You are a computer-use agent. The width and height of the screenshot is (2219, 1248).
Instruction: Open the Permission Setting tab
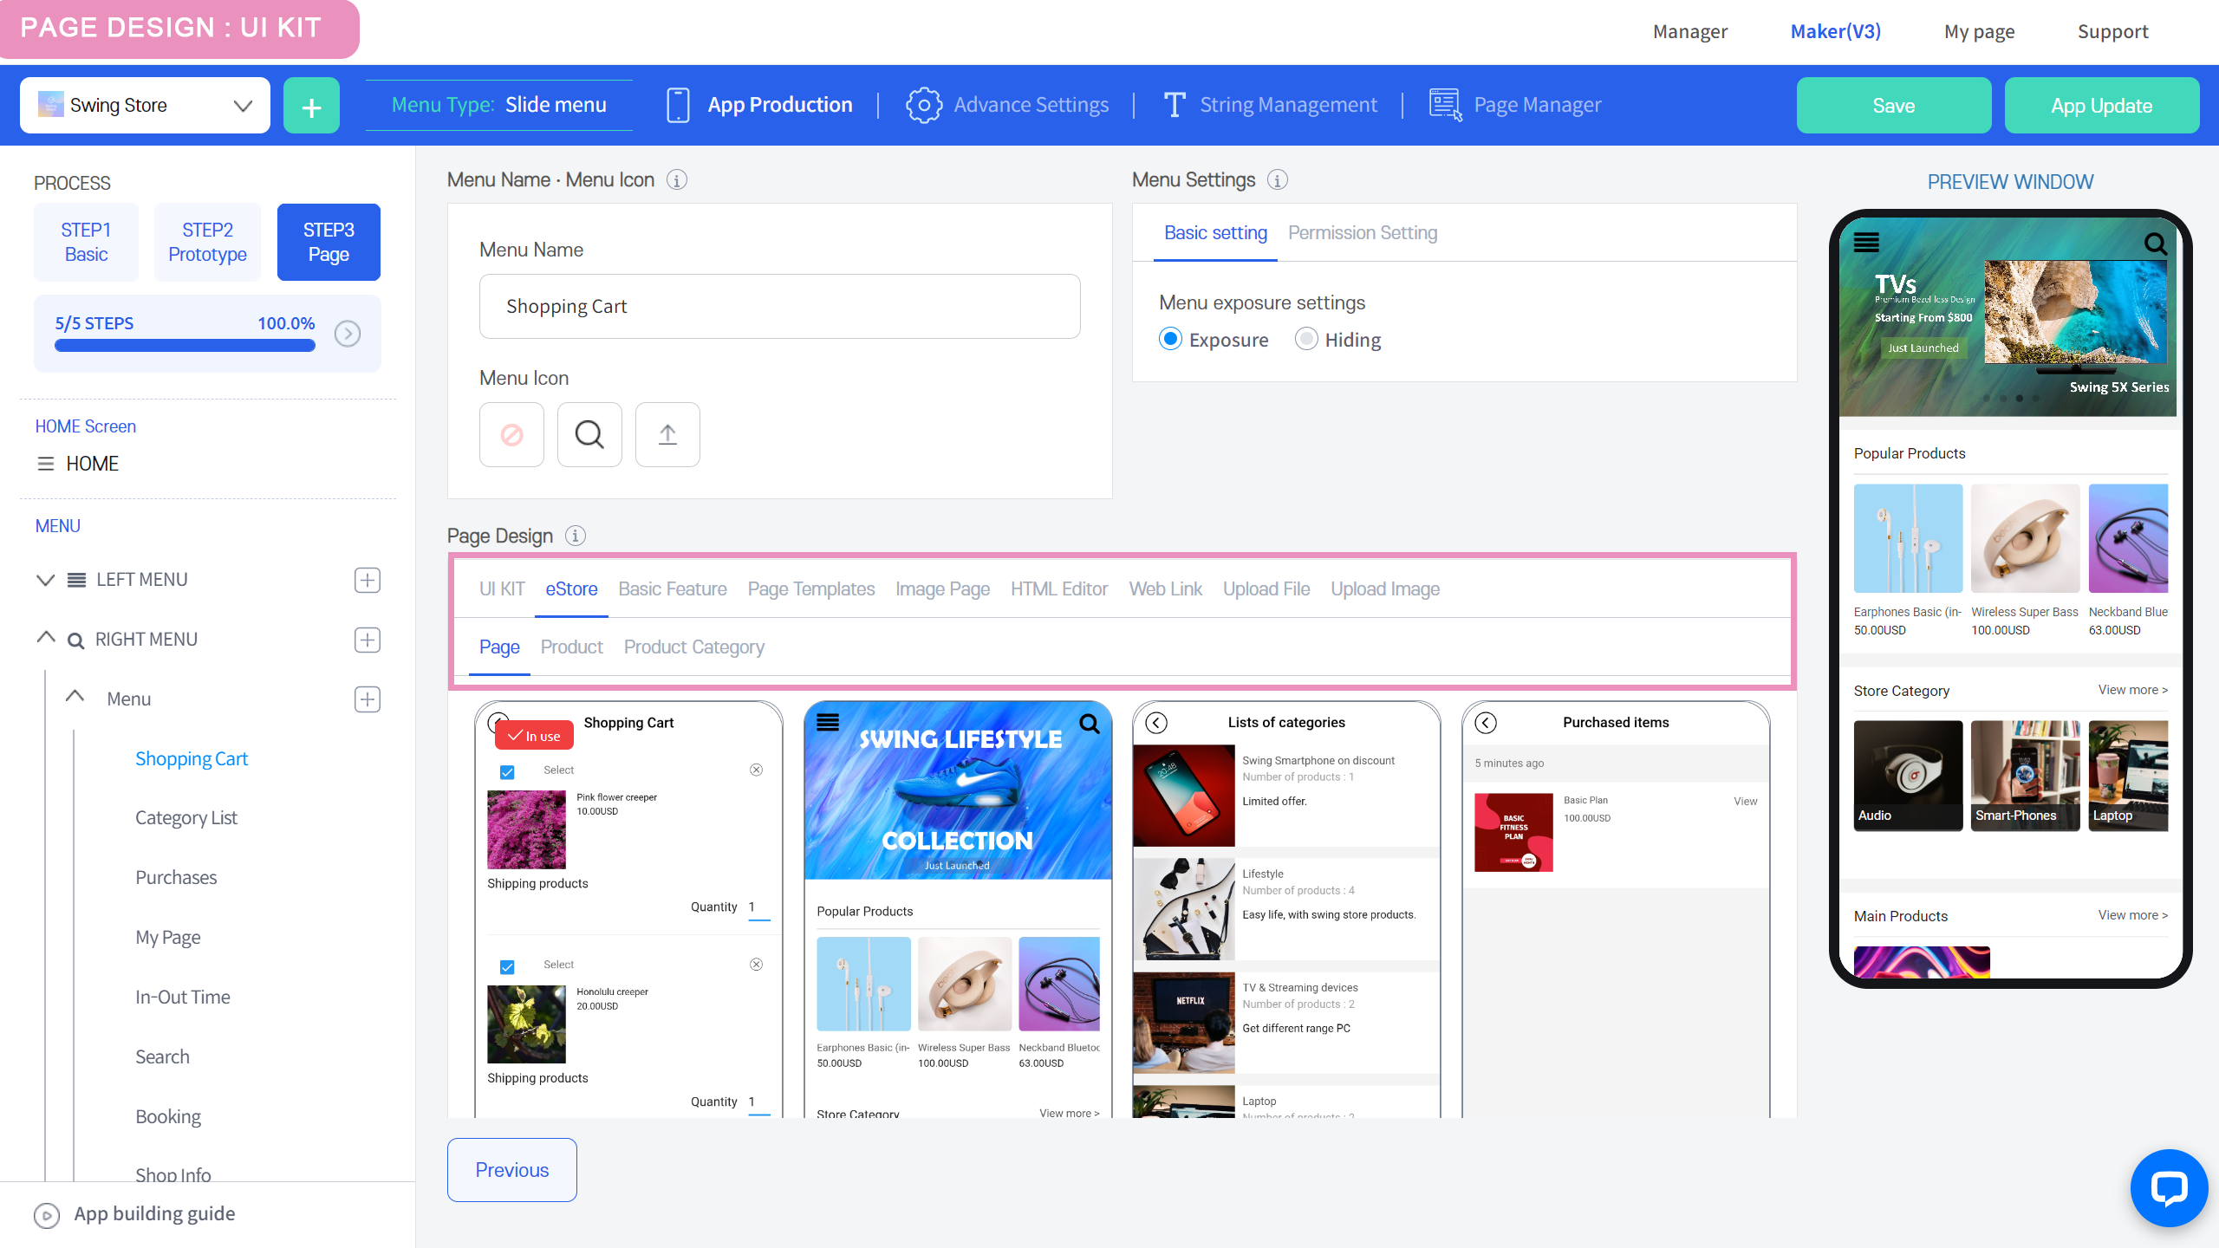coord(1362,233)
